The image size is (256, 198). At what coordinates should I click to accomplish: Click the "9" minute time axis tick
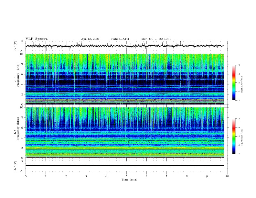click(207, 176)
